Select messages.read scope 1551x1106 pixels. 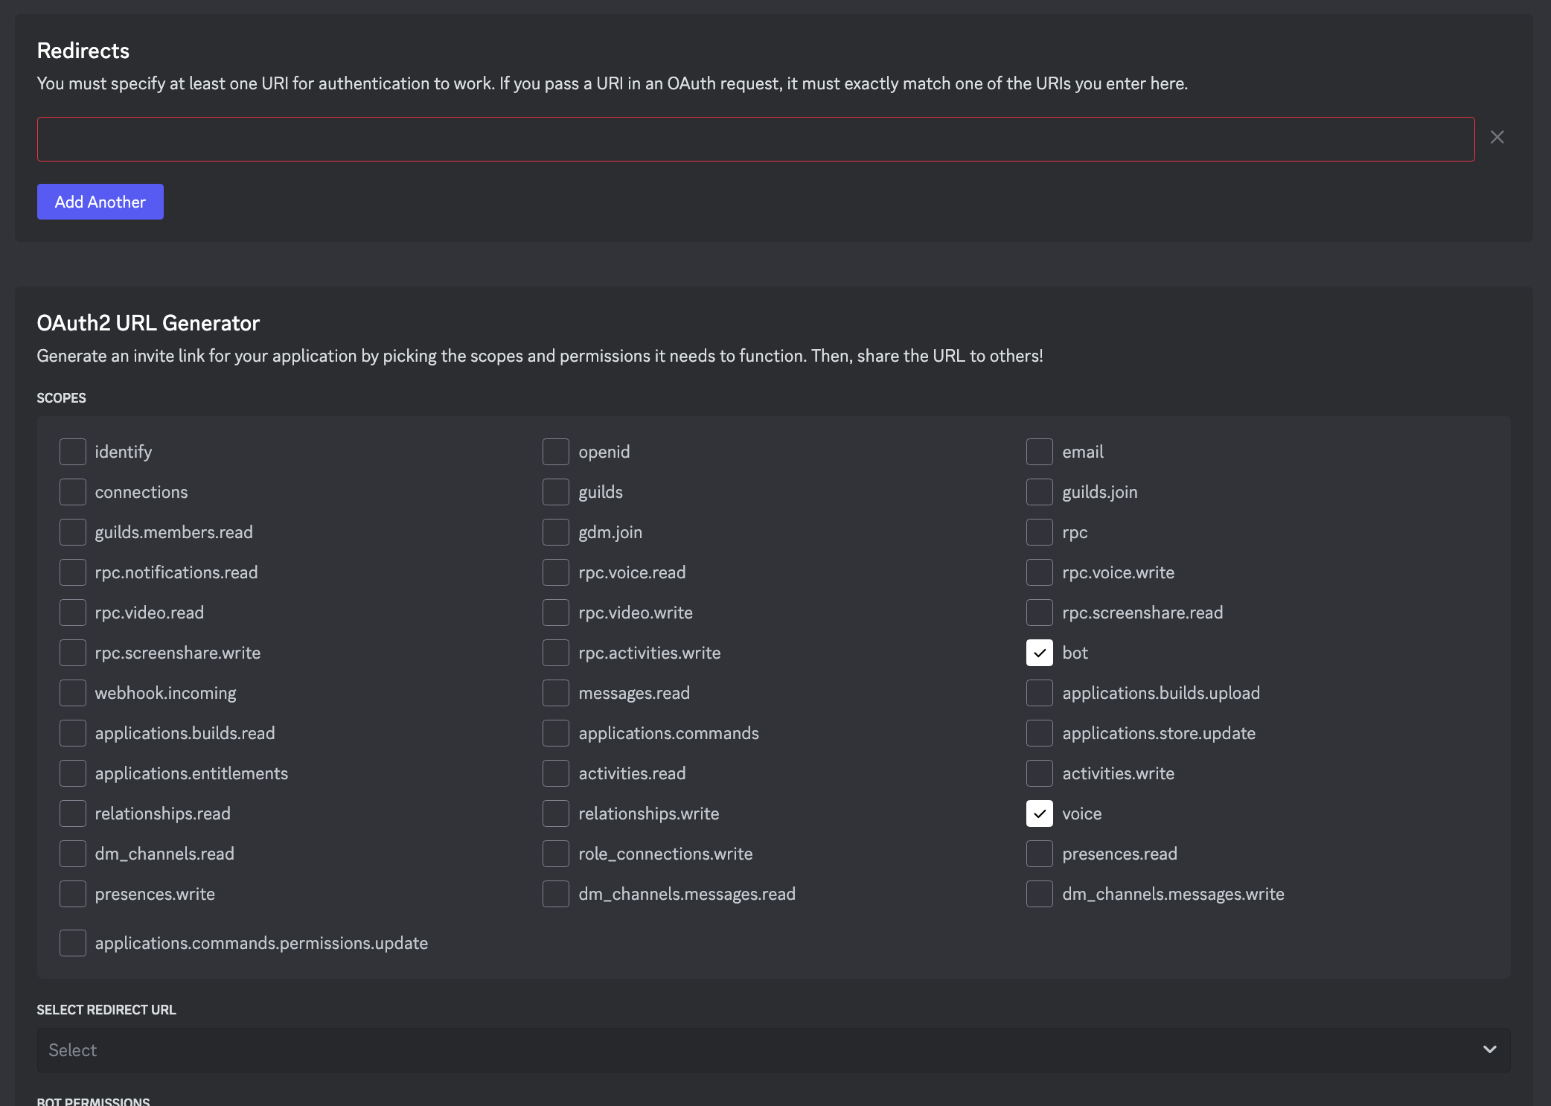556,693
